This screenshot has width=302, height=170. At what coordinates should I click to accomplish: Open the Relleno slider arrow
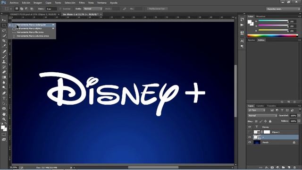[x=299, y=121]
